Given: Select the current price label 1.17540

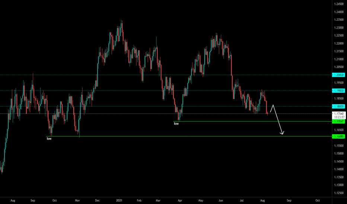Looking at the screenshot, I should 339,114.
